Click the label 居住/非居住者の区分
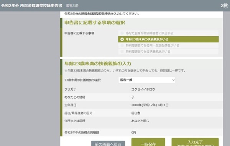Screen dimensions: 230x146 tap(78, 113)
